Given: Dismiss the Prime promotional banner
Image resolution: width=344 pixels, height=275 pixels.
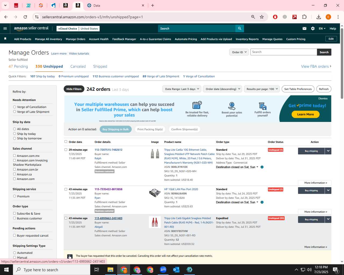Looking at the screenshot, I should pyautogui.click(x=323, y=99).
